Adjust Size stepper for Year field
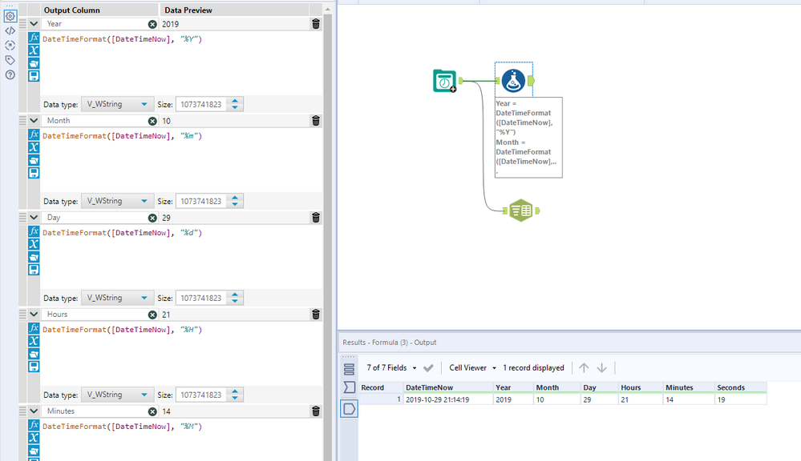Screen dimensions: 801x461 [235, 104]
